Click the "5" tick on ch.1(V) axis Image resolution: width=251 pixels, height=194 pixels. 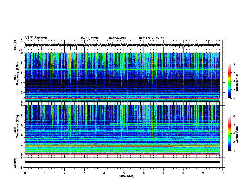pyautogui.click(x=22, y=40)
